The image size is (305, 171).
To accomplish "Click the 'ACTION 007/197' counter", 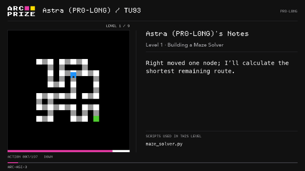I will 23,157.
